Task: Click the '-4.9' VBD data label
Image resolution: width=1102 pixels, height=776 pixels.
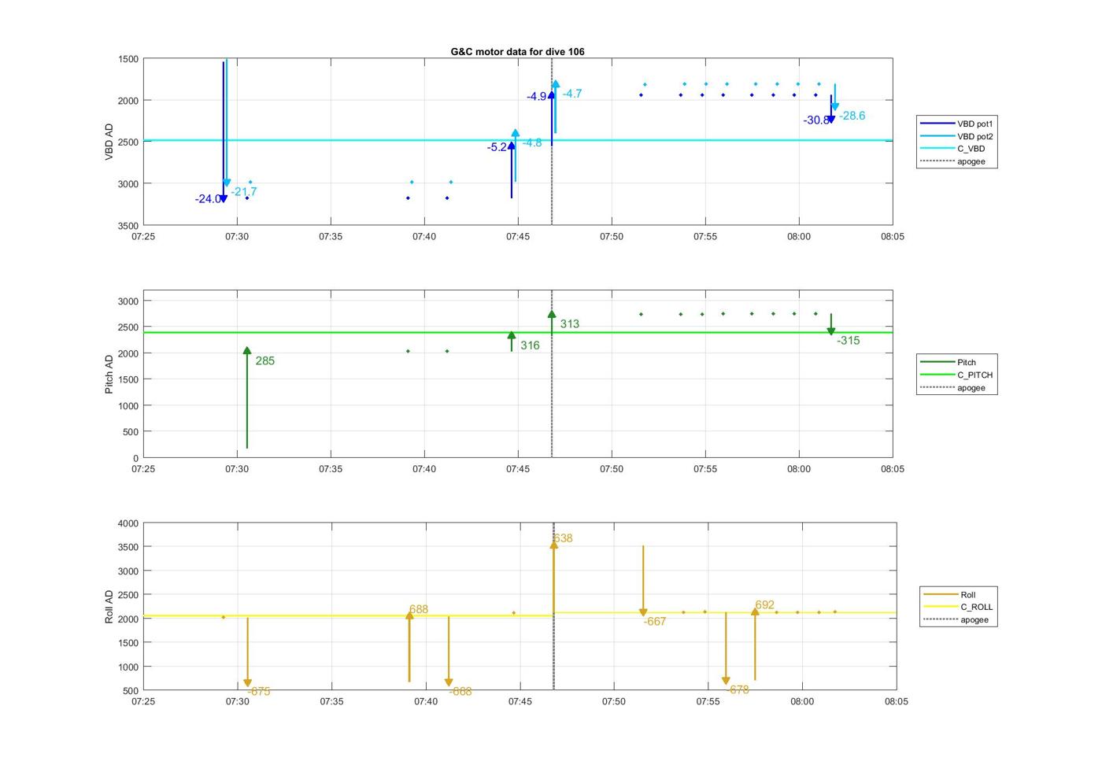Action: (537, 97)
